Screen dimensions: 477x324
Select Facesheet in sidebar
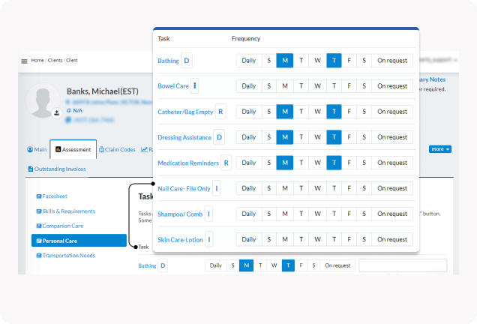[52, 196]
